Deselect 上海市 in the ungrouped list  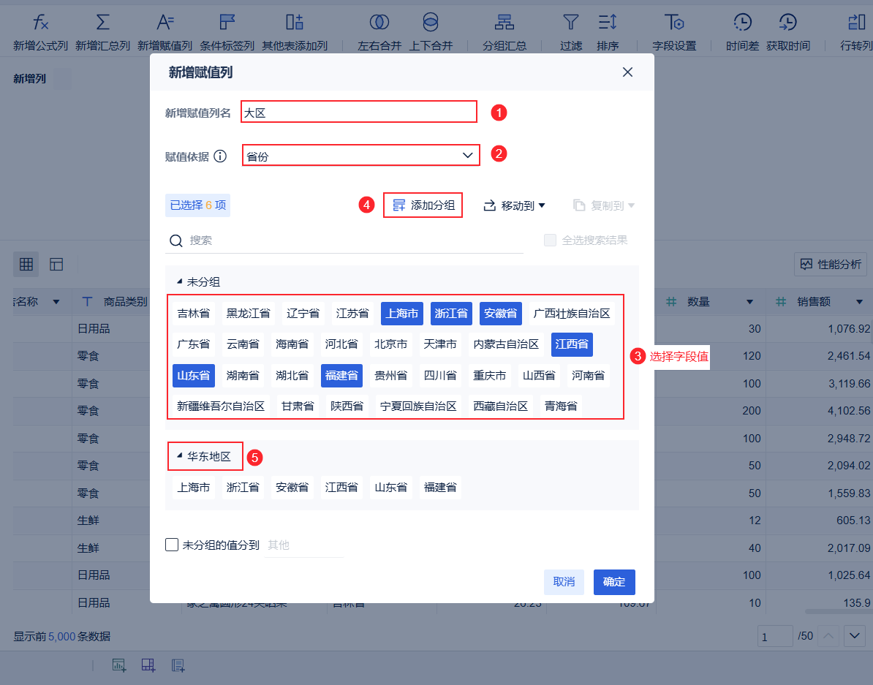click(x=402, y=314)
